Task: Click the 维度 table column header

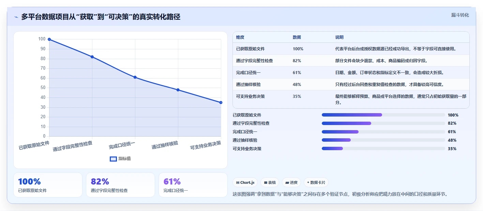Action: (240, 37)
